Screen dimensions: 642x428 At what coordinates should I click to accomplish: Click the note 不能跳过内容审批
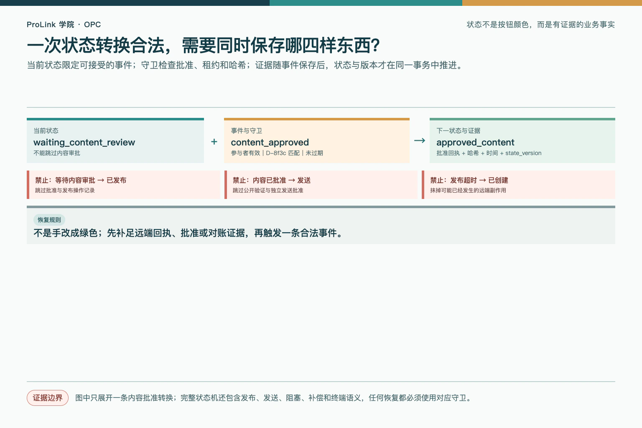point(57,153)
